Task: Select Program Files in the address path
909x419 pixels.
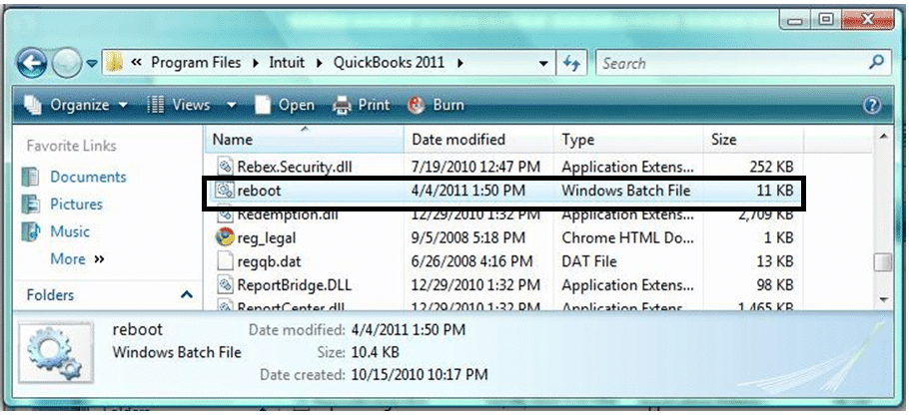Action: tap(196, 63)
